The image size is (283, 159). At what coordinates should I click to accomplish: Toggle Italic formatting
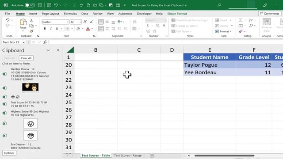coord(51,28)
